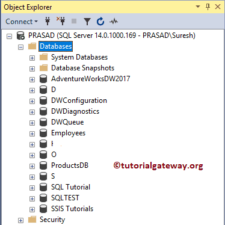Expand the Security folder
225x225 pixels.
point(20,220)
